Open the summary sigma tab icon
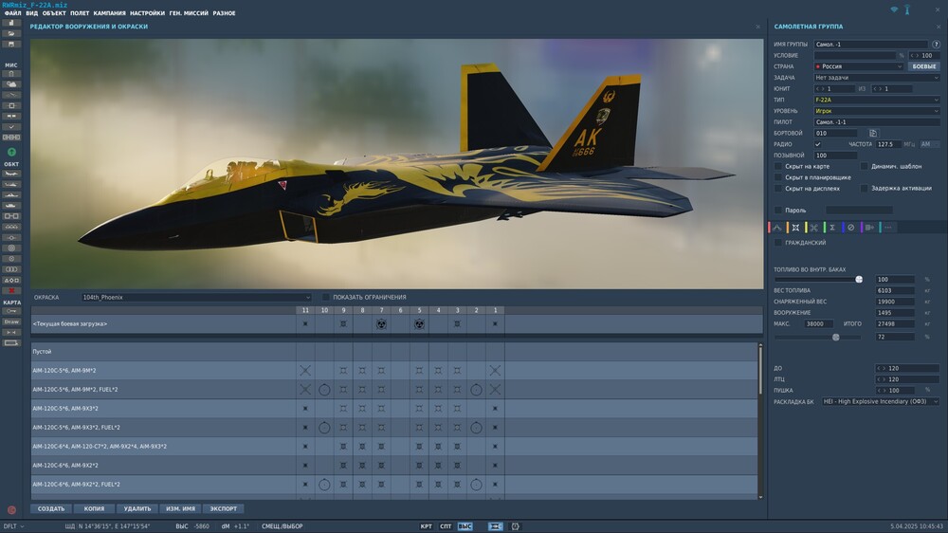948x533 pixels. tap(832, 228)
